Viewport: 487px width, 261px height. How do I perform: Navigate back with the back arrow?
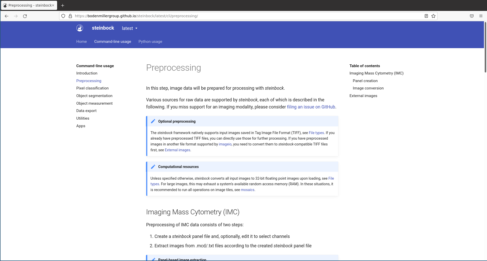pos(6,16)
